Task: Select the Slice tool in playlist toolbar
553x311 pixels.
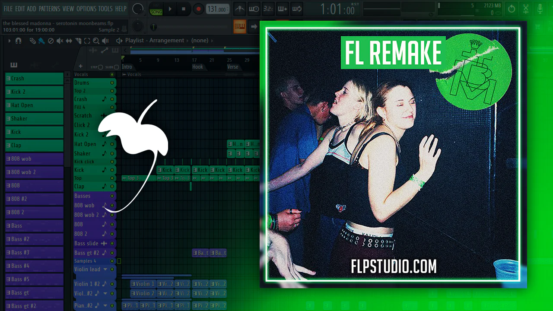Action: (78, 41)
